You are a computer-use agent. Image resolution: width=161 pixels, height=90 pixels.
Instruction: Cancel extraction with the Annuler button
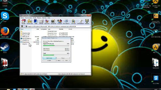49,60
